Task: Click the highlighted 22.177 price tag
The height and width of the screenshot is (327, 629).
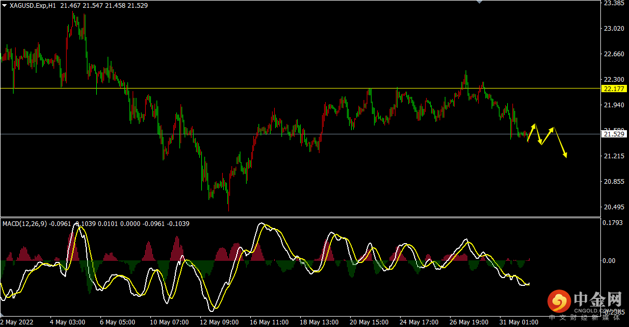Action: coord(613,89)
